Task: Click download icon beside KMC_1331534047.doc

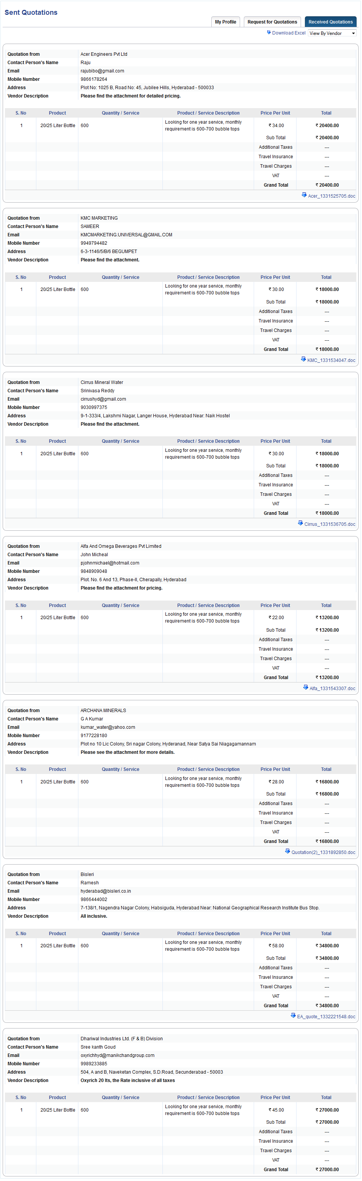Action: point(303,359)
